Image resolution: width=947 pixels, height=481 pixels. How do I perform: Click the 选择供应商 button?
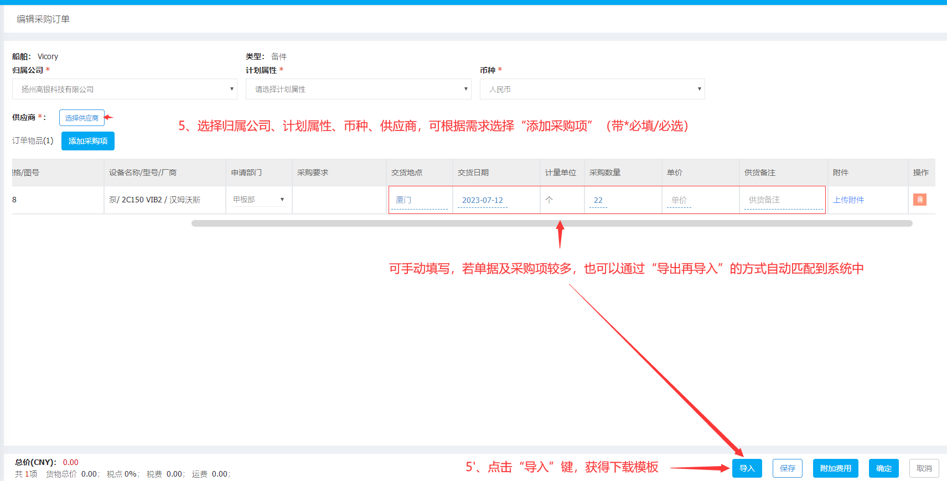(x=82, y=118)
